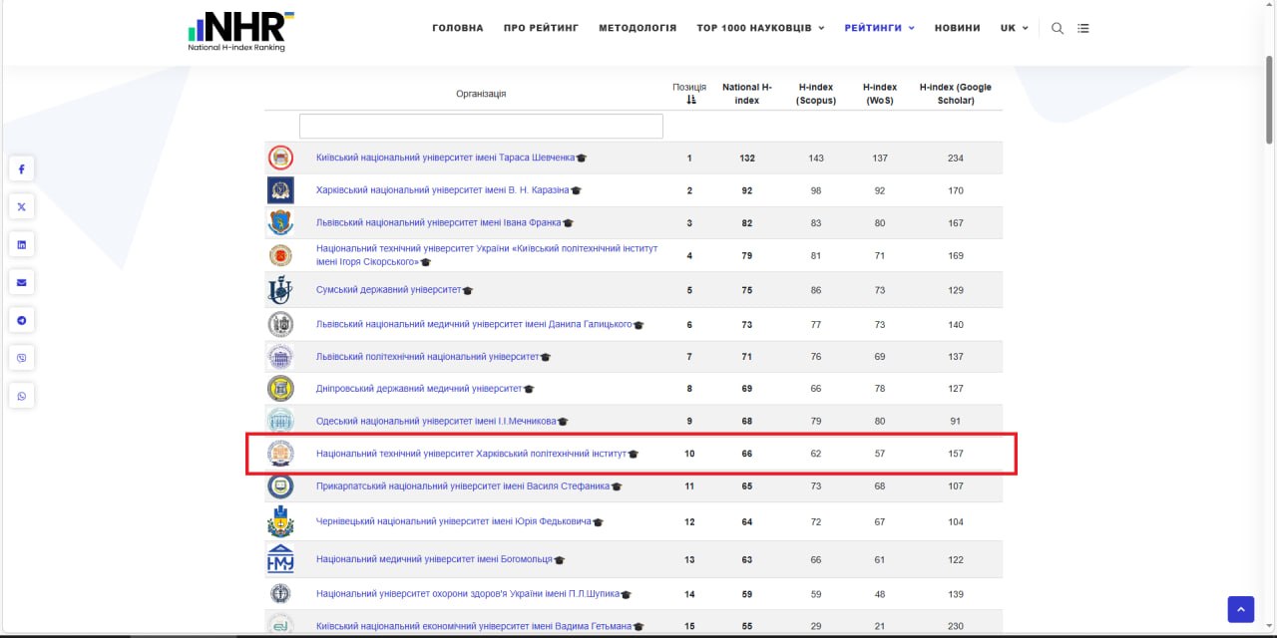Share page on Facebook

[21, 169]
